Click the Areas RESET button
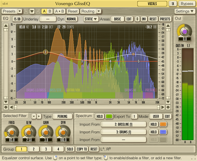 [x=153, y=19]
